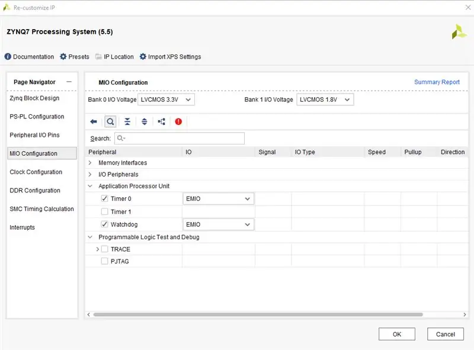Screen dimensions: 474x350
Task: Go to Peripheral I/O Pins page
Action: pos(34,135)
